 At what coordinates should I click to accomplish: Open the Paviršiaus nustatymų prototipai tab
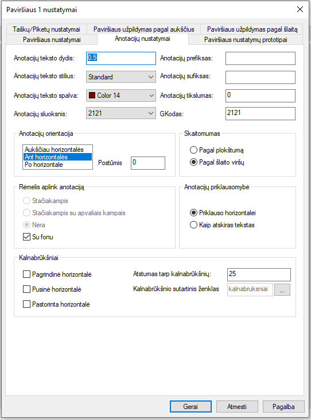click(x=246, y=40)
